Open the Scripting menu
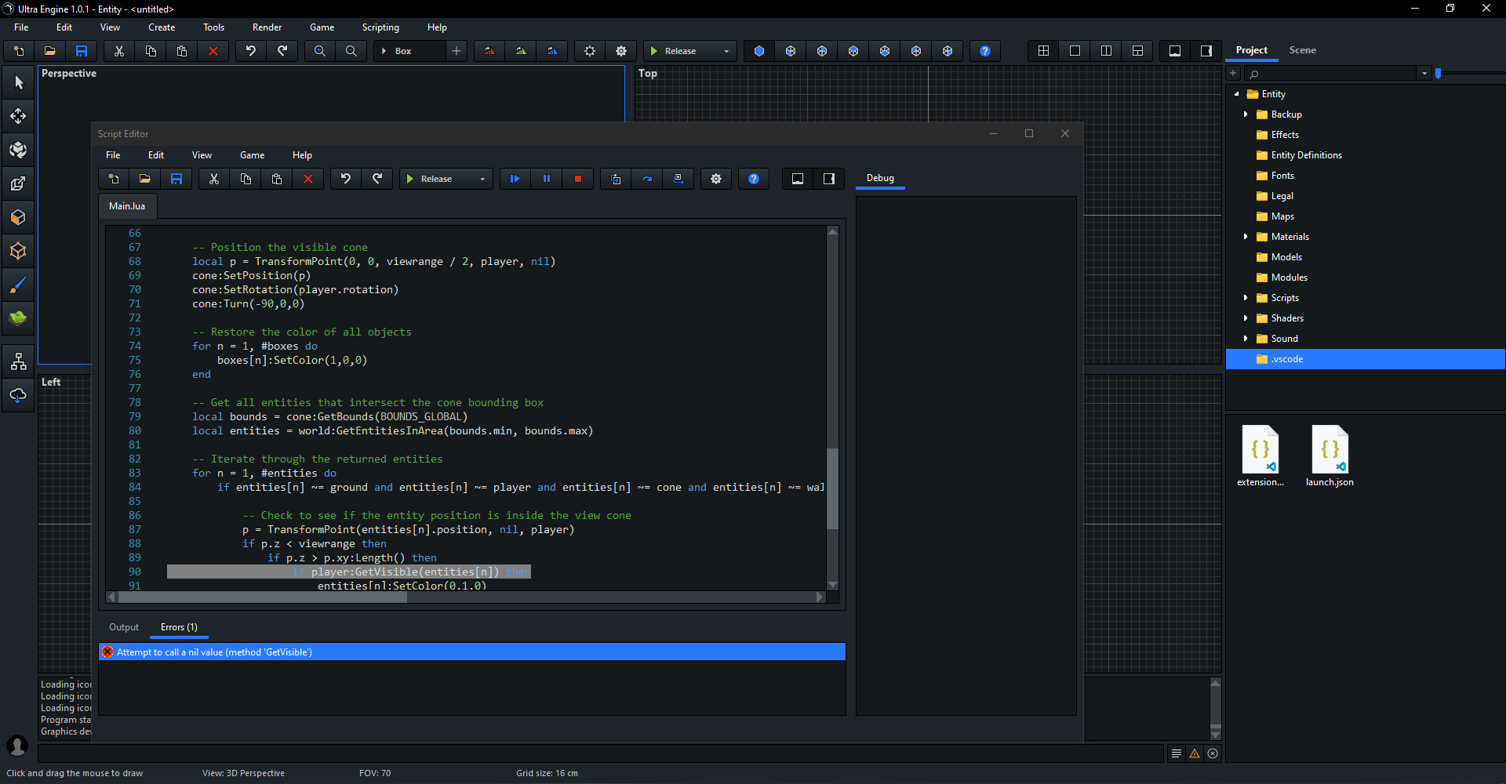The width and height of the screenshot is (1506, 784). pos(380,27)
